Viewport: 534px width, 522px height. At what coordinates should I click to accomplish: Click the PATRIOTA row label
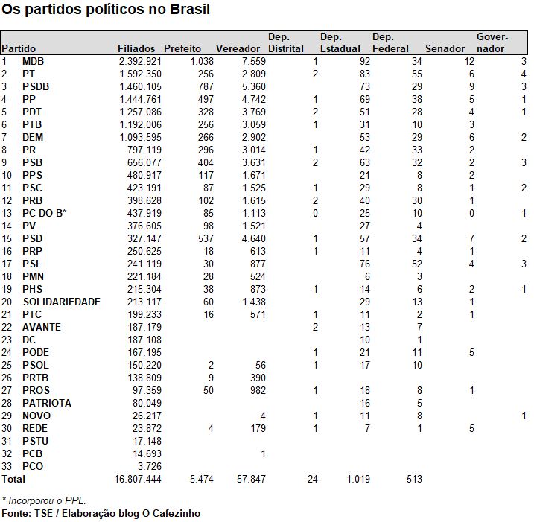[47, 403]
